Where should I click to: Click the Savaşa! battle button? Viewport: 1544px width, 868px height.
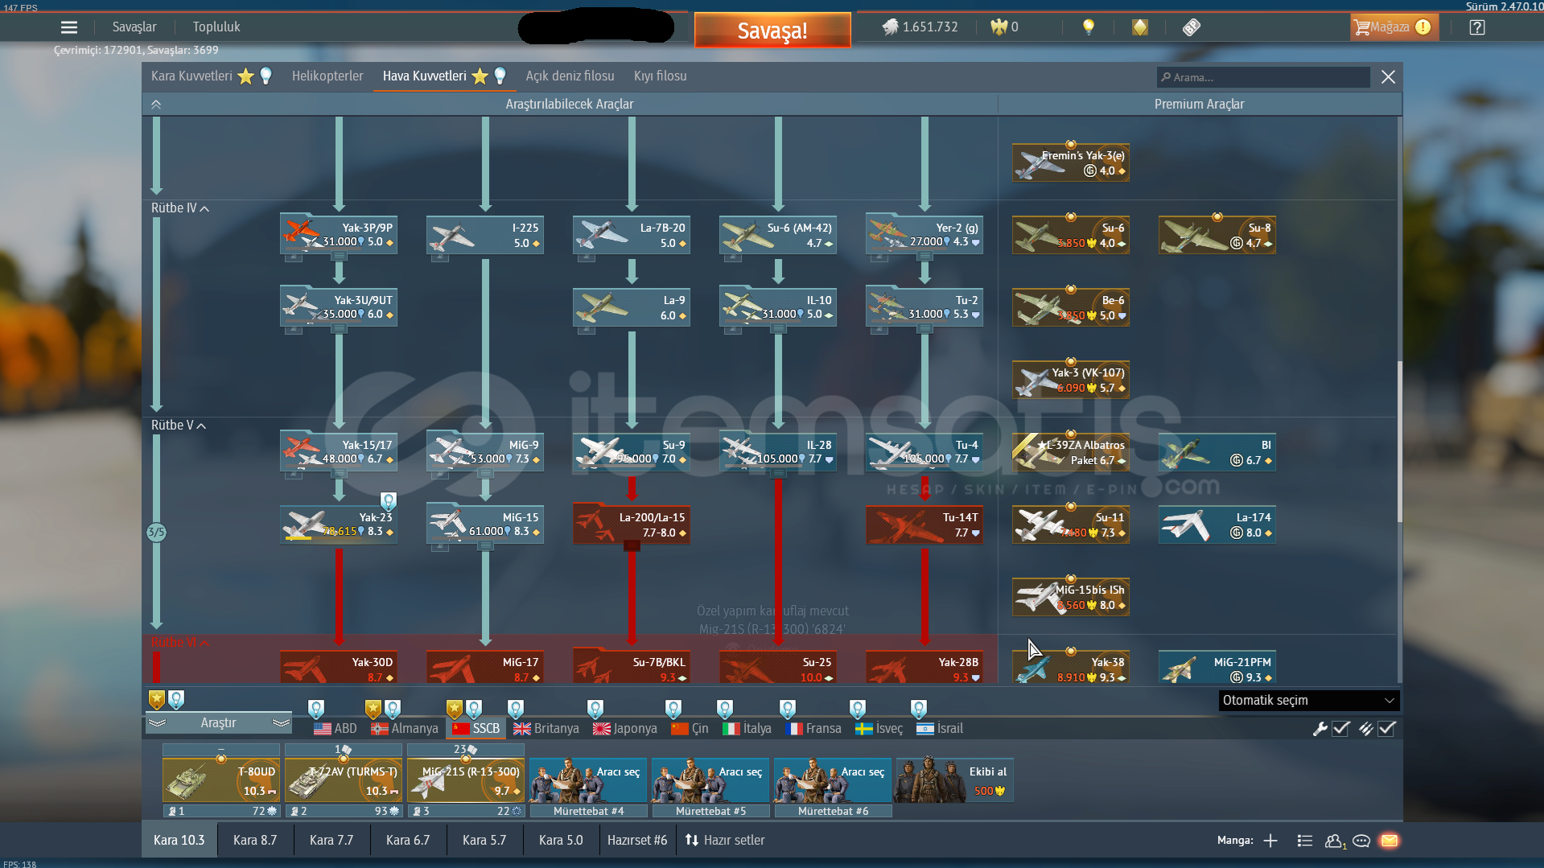click(772, 31)
